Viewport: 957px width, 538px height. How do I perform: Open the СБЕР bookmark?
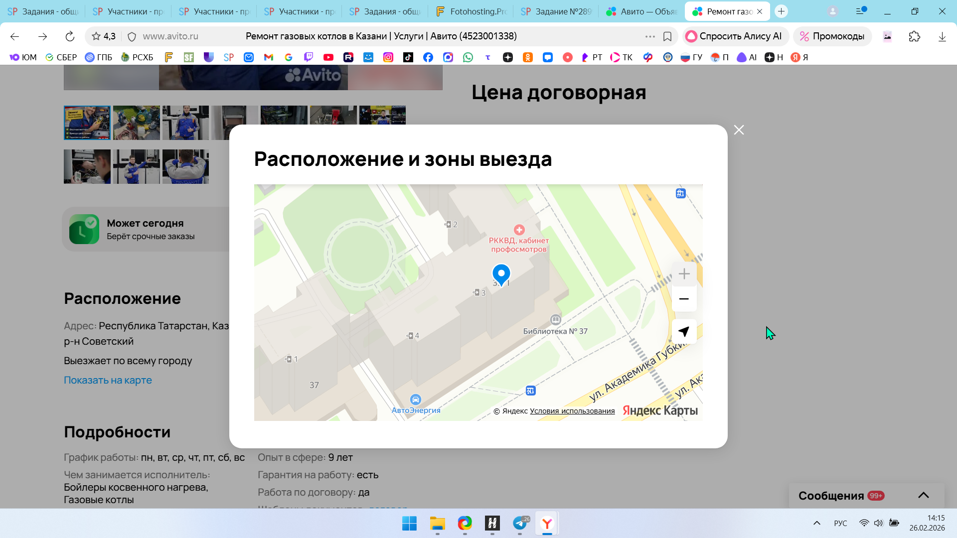pos(61,57)
